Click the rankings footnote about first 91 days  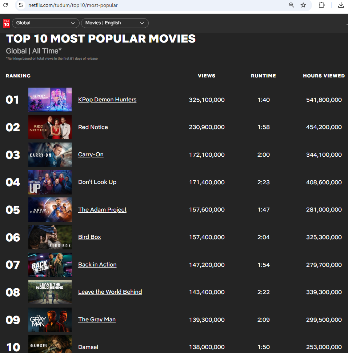[x=52, y=59]
